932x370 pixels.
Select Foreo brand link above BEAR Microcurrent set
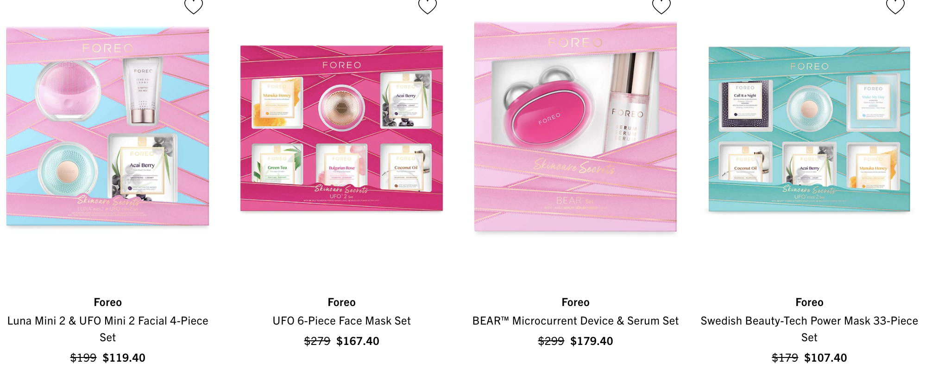point(576,302)
